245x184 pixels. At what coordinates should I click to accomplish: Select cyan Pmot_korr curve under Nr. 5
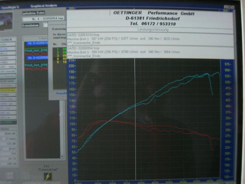pyautogui.click(x=36, y=50)
